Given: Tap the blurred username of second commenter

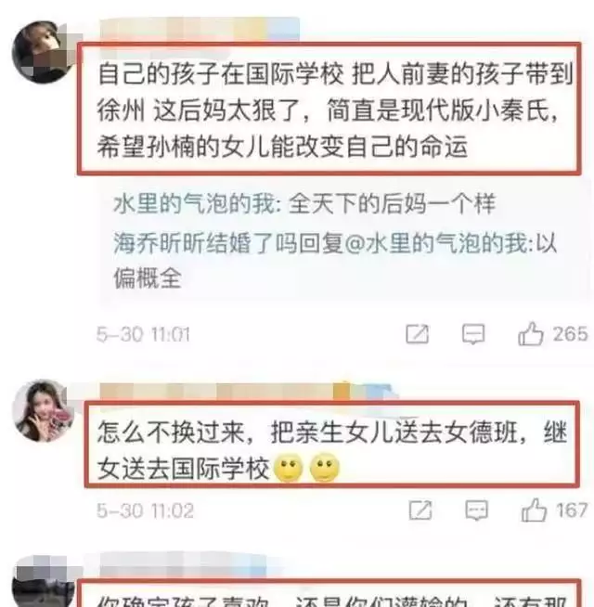Looking at the screenshot, I should [248, 391].
